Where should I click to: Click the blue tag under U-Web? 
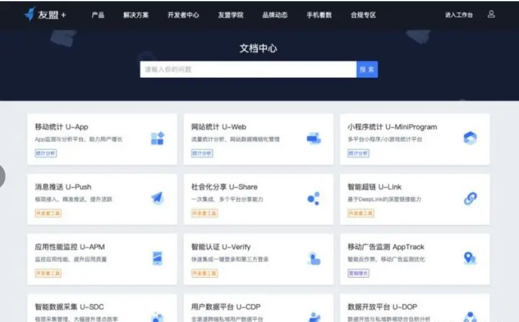[202, 153]
